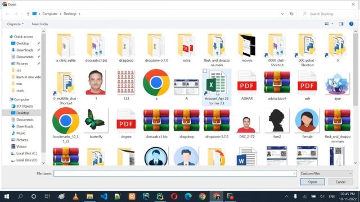Click the navigation pane scroll-down arrow
The width and height of the screenshot is (360, 202).
coord(43,163)
